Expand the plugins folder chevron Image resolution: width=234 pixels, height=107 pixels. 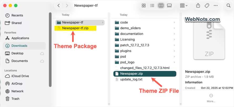point(174,51)
